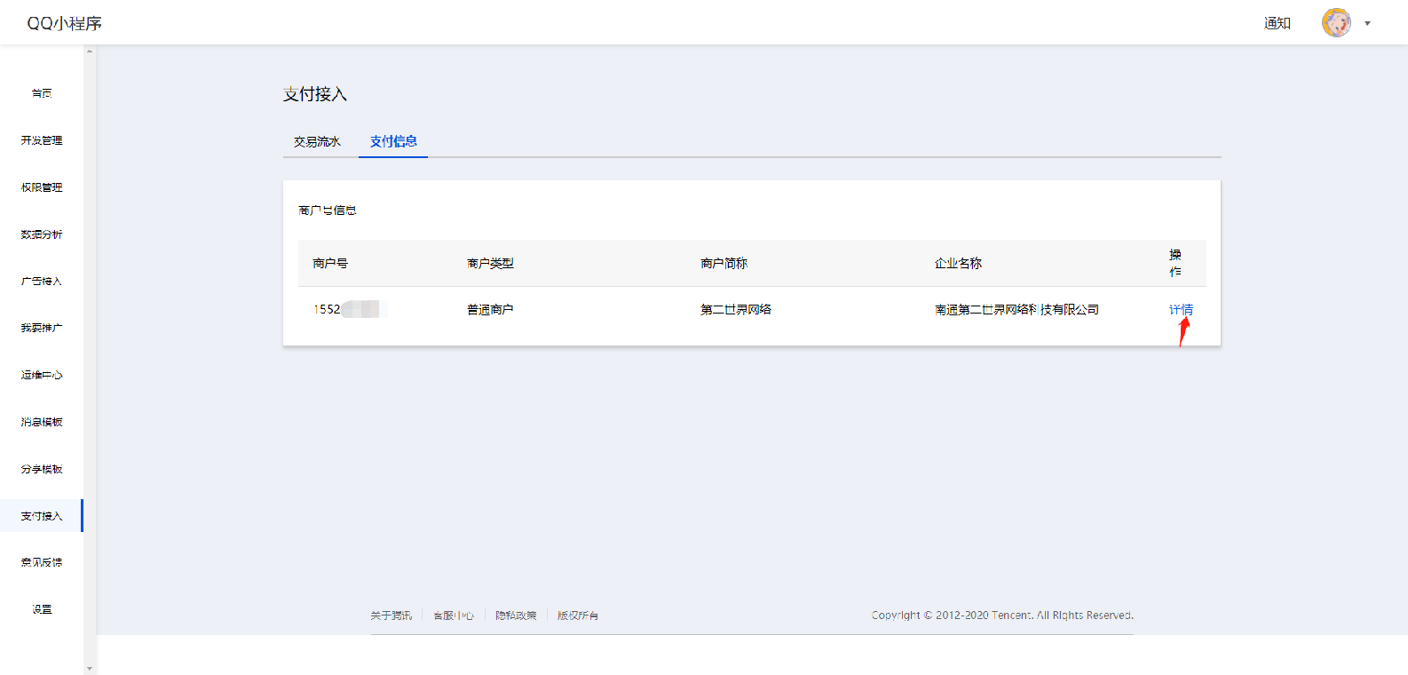
Task: Click the 详情 link for merchant 1552
Action: pos(1181,309)
